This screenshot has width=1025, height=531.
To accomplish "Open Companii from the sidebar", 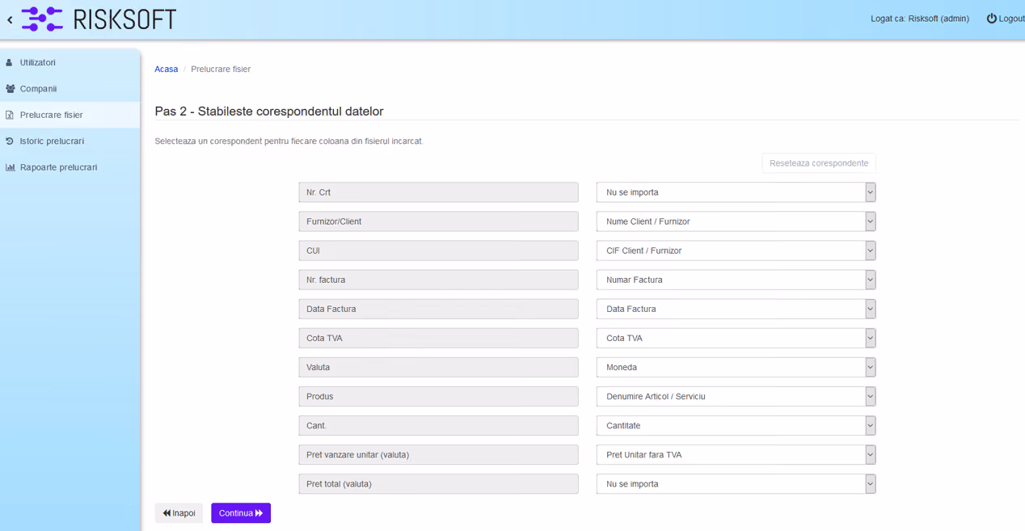I will pos(70,89).
